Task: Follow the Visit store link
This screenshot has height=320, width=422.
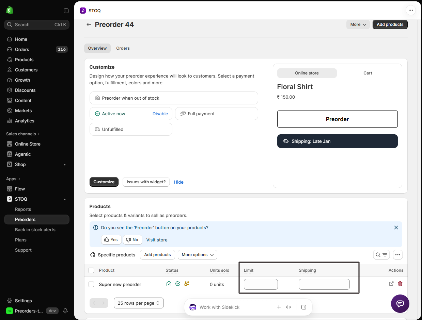Action: tap(157, 240)
